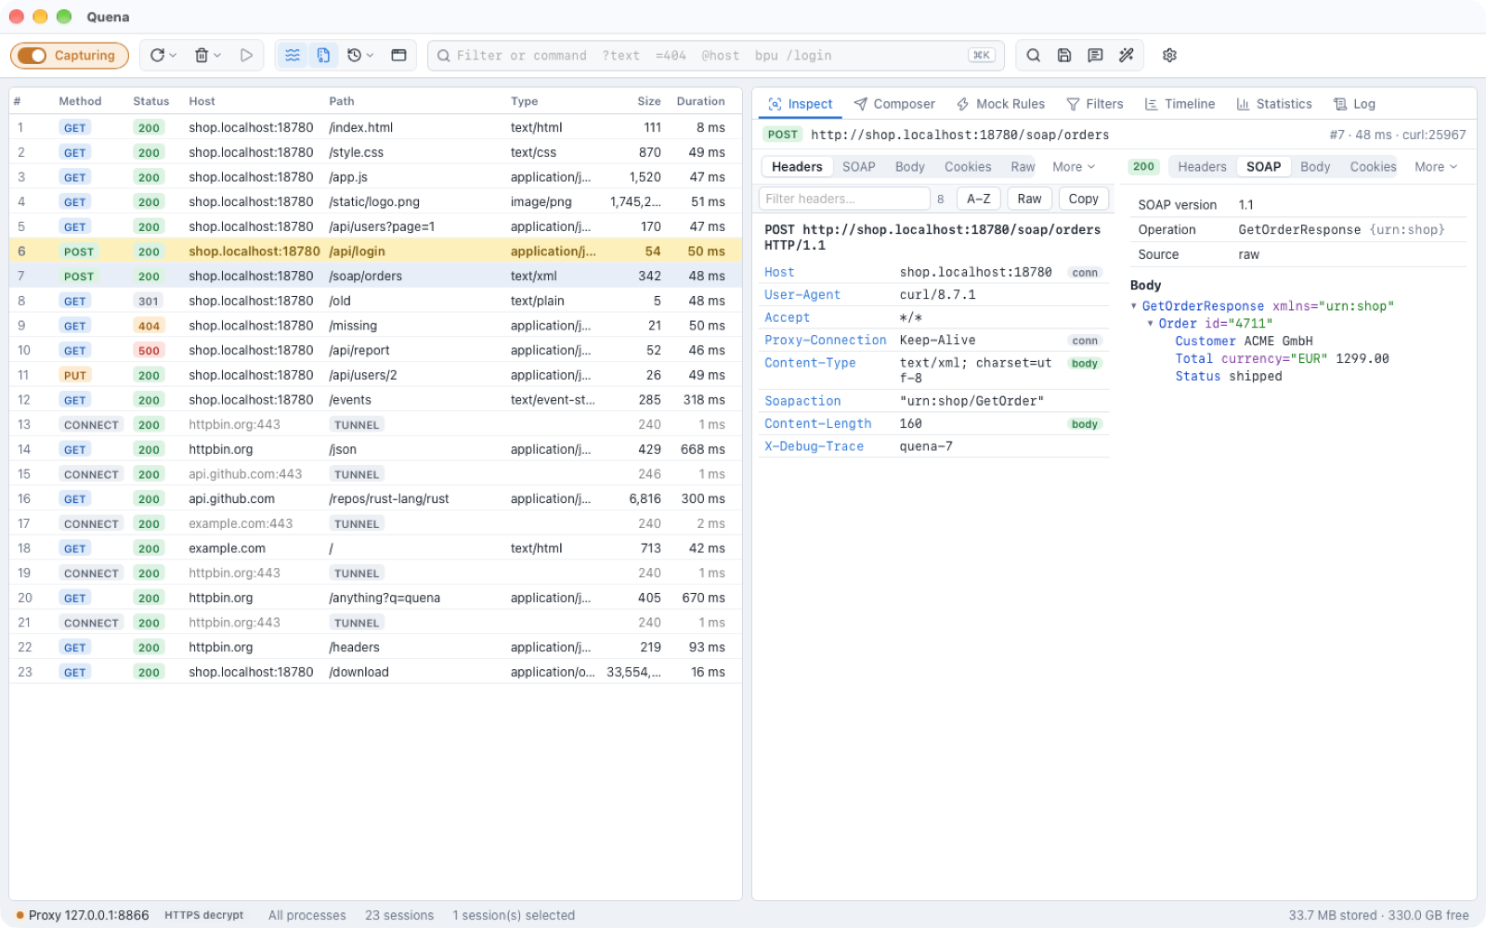Image resolution: width=1486 pixels, height=928 pixels.
Task: Toggle Raw headers view
Action: (1030, 199)
